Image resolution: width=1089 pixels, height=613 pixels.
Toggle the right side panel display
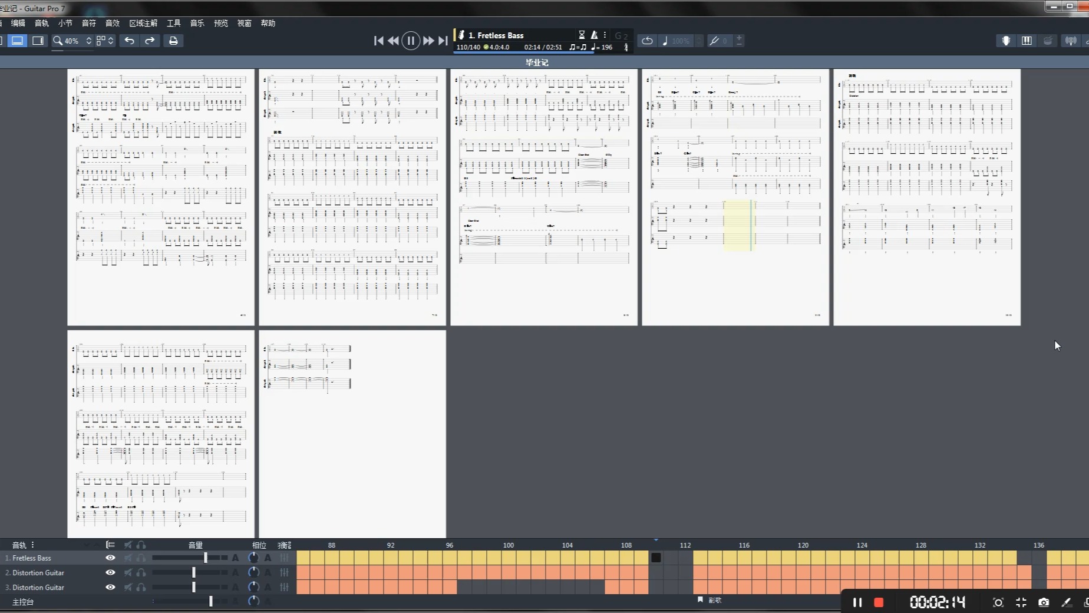(38, 41)
